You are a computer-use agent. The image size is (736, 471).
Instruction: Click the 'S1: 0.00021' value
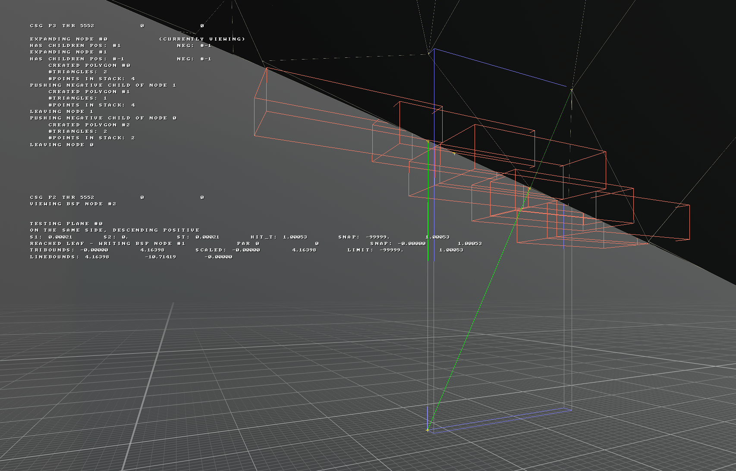pyautogui.click(x=51, y=237)
